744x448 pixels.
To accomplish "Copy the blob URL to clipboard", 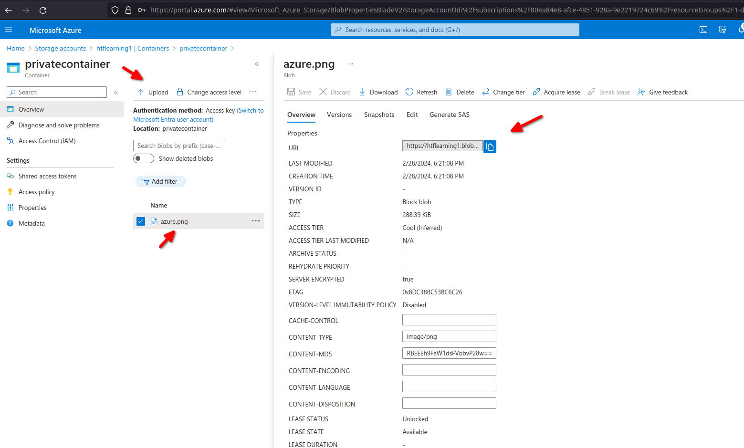I will 490,146.
